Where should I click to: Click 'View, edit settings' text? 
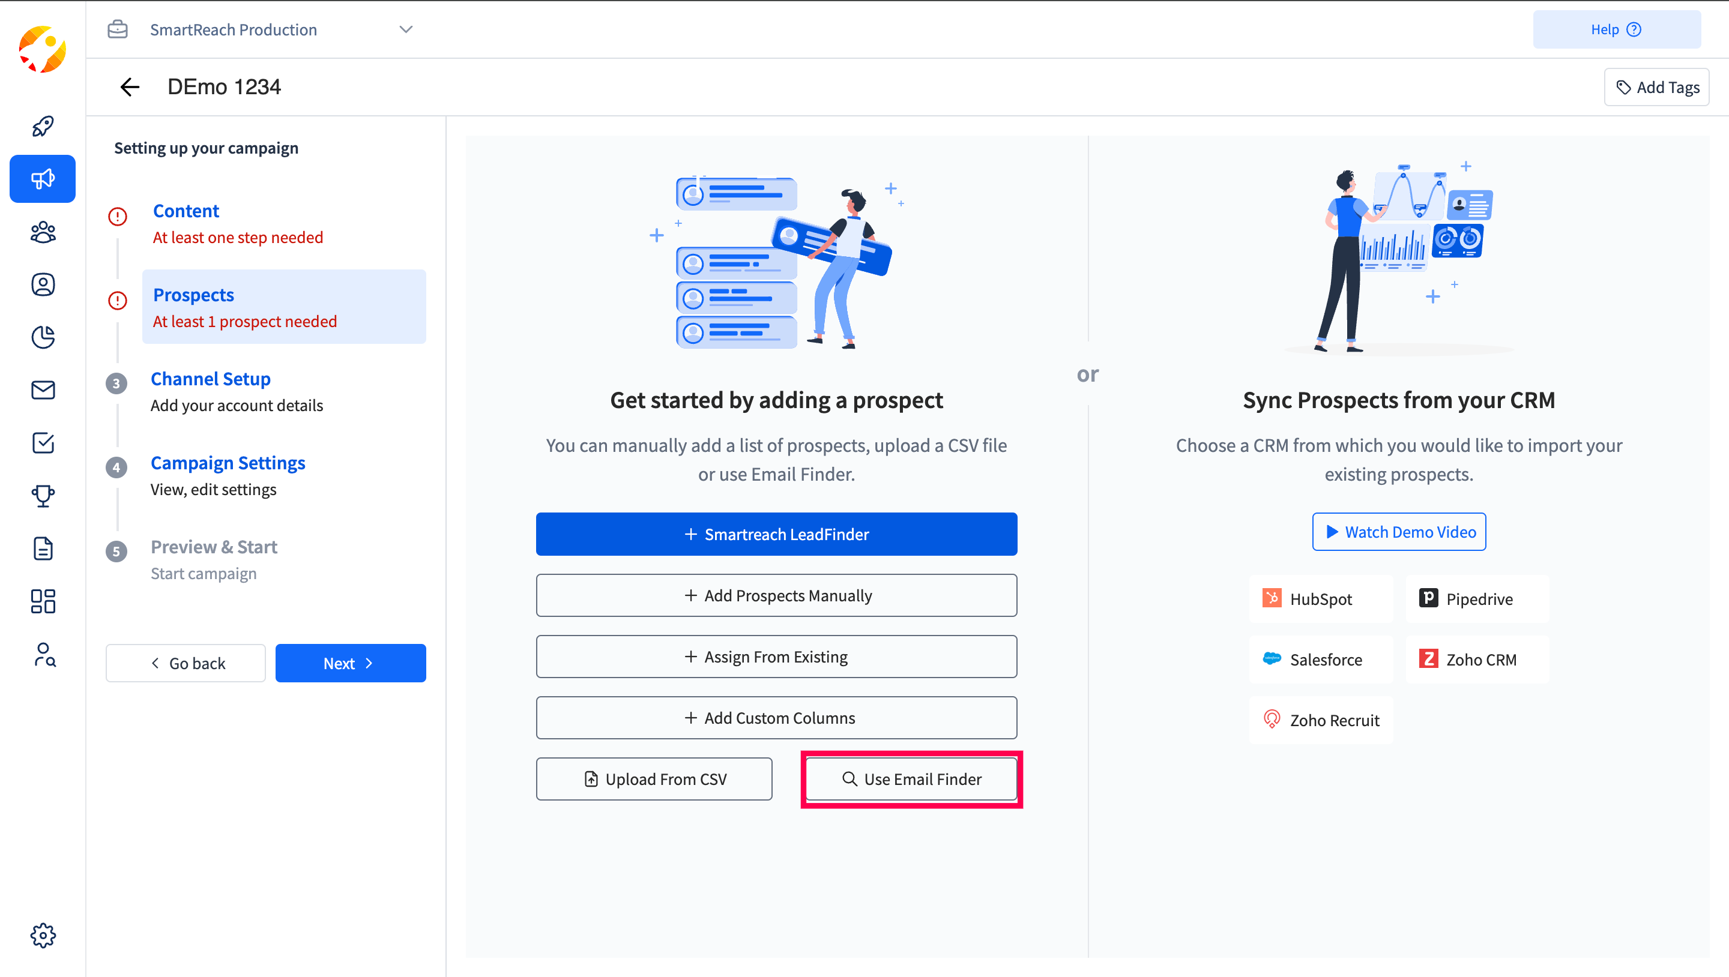pos(214,489)
